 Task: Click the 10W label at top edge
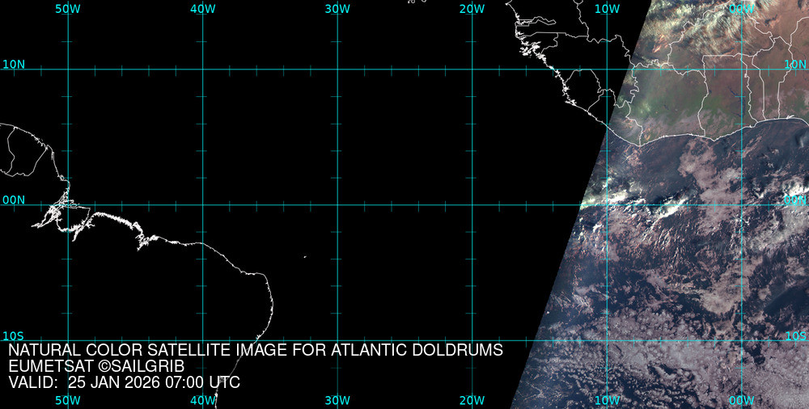pos(607,8)
